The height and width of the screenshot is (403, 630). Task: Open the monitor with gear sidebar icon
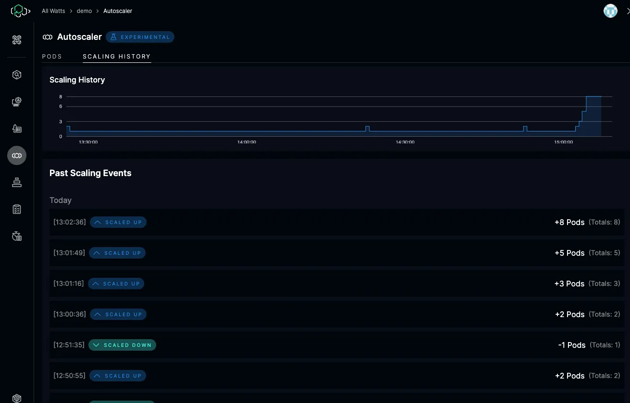coord(17,102)
